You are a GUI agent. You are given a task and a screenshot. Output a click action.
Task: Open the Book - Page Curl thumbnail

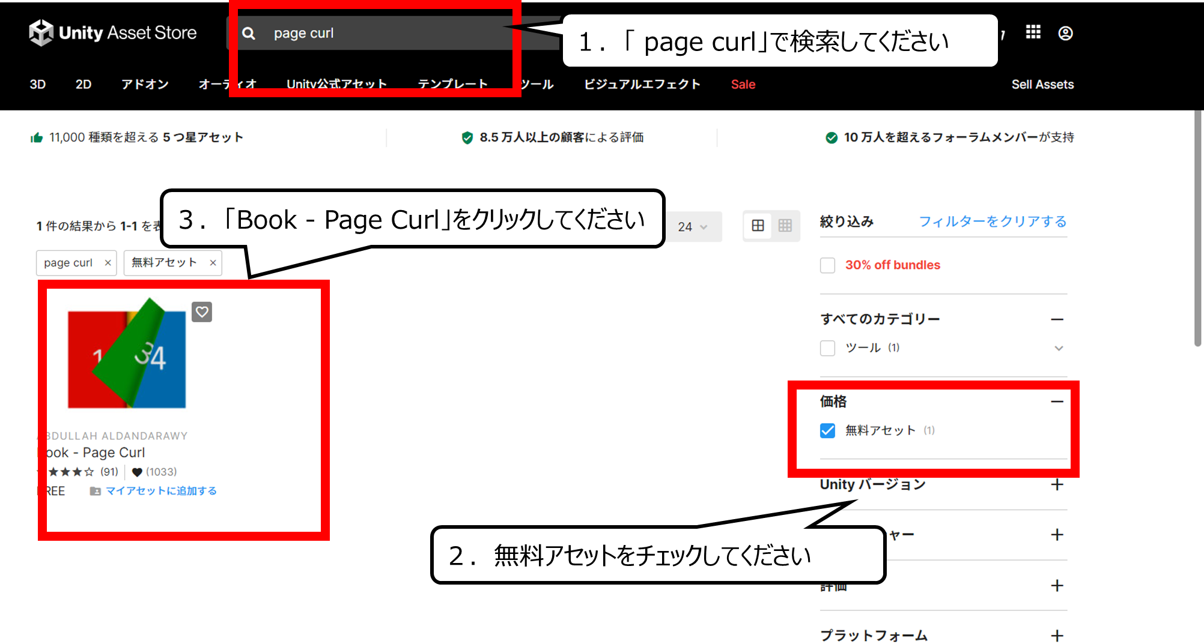pos(127,354)
